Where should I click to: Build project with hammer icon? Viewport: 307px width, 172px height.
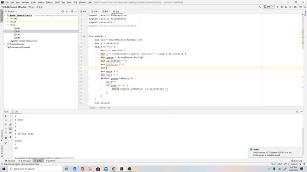tap(260, 7)
